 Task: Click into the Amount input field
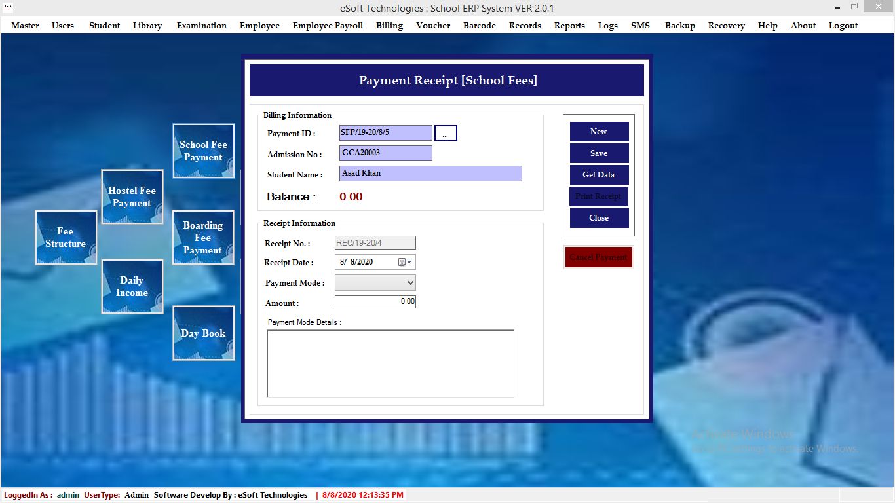pyautogui.click(x=375, y=301)
